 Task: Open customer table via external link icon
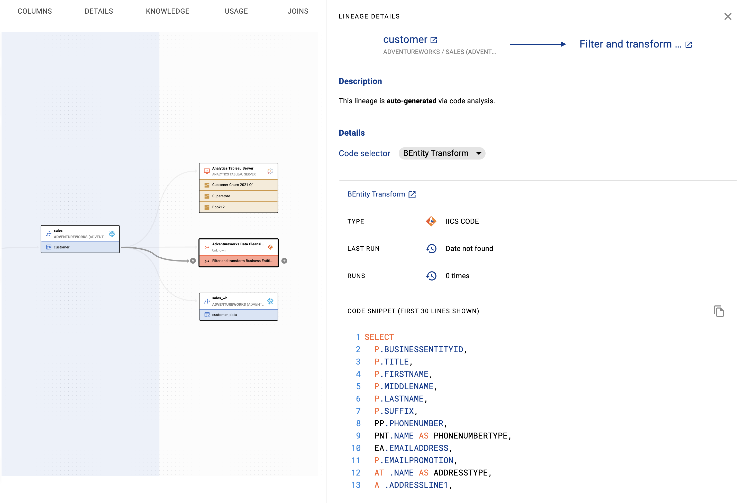[434, 40]
